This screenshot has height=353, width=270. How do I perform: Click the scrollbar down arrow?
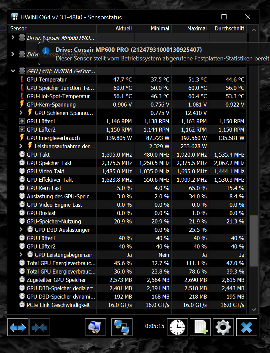coord(254,310)
